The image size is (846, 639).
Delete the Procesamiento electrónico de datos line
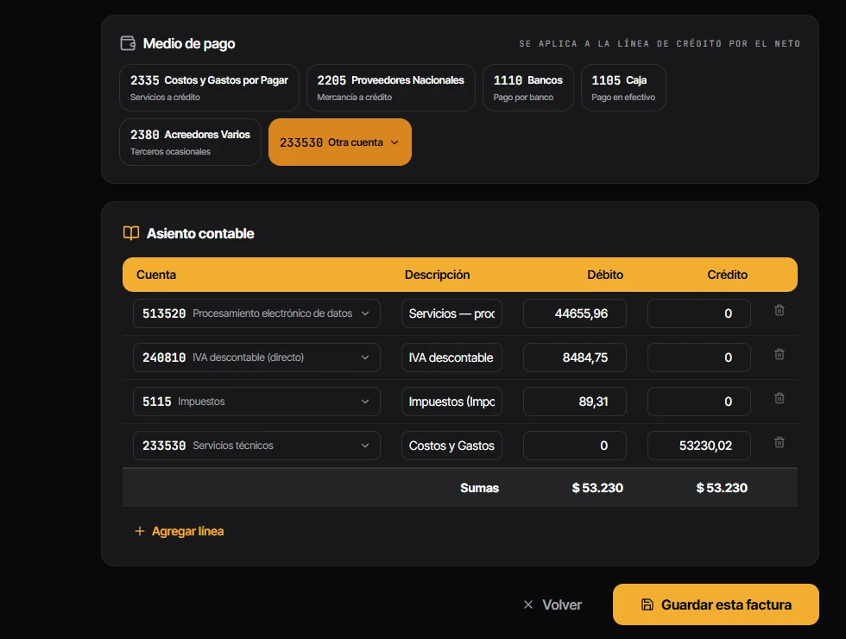tap(779, 310)
